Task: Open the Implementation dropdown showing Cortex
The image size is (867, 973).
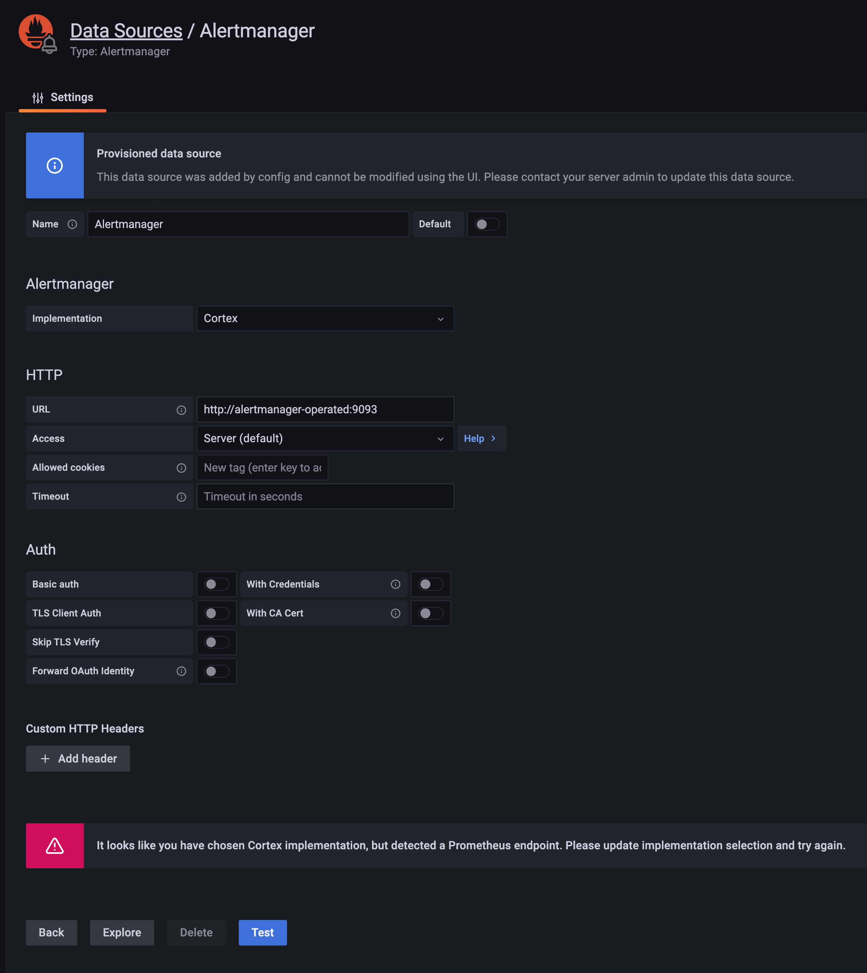Action: click(x=325, y=318)
